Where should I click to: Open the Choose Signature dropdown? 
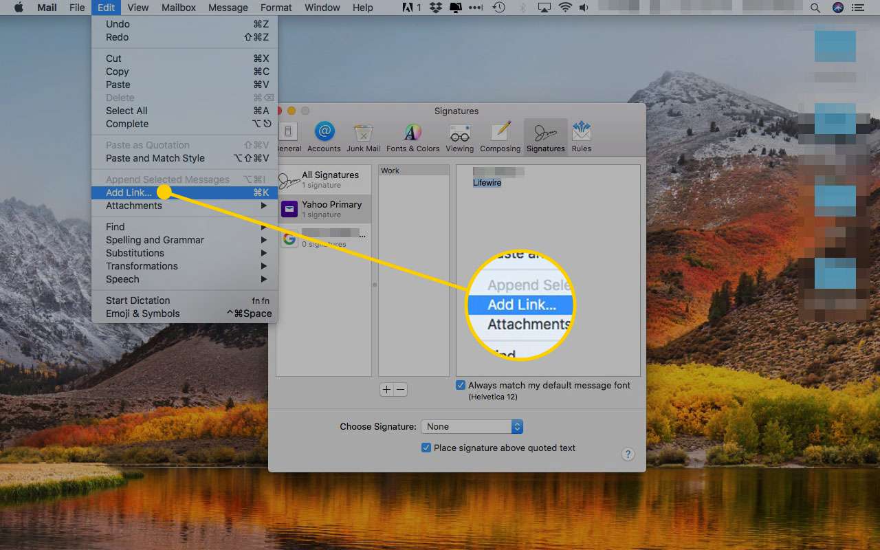(472, 427)
